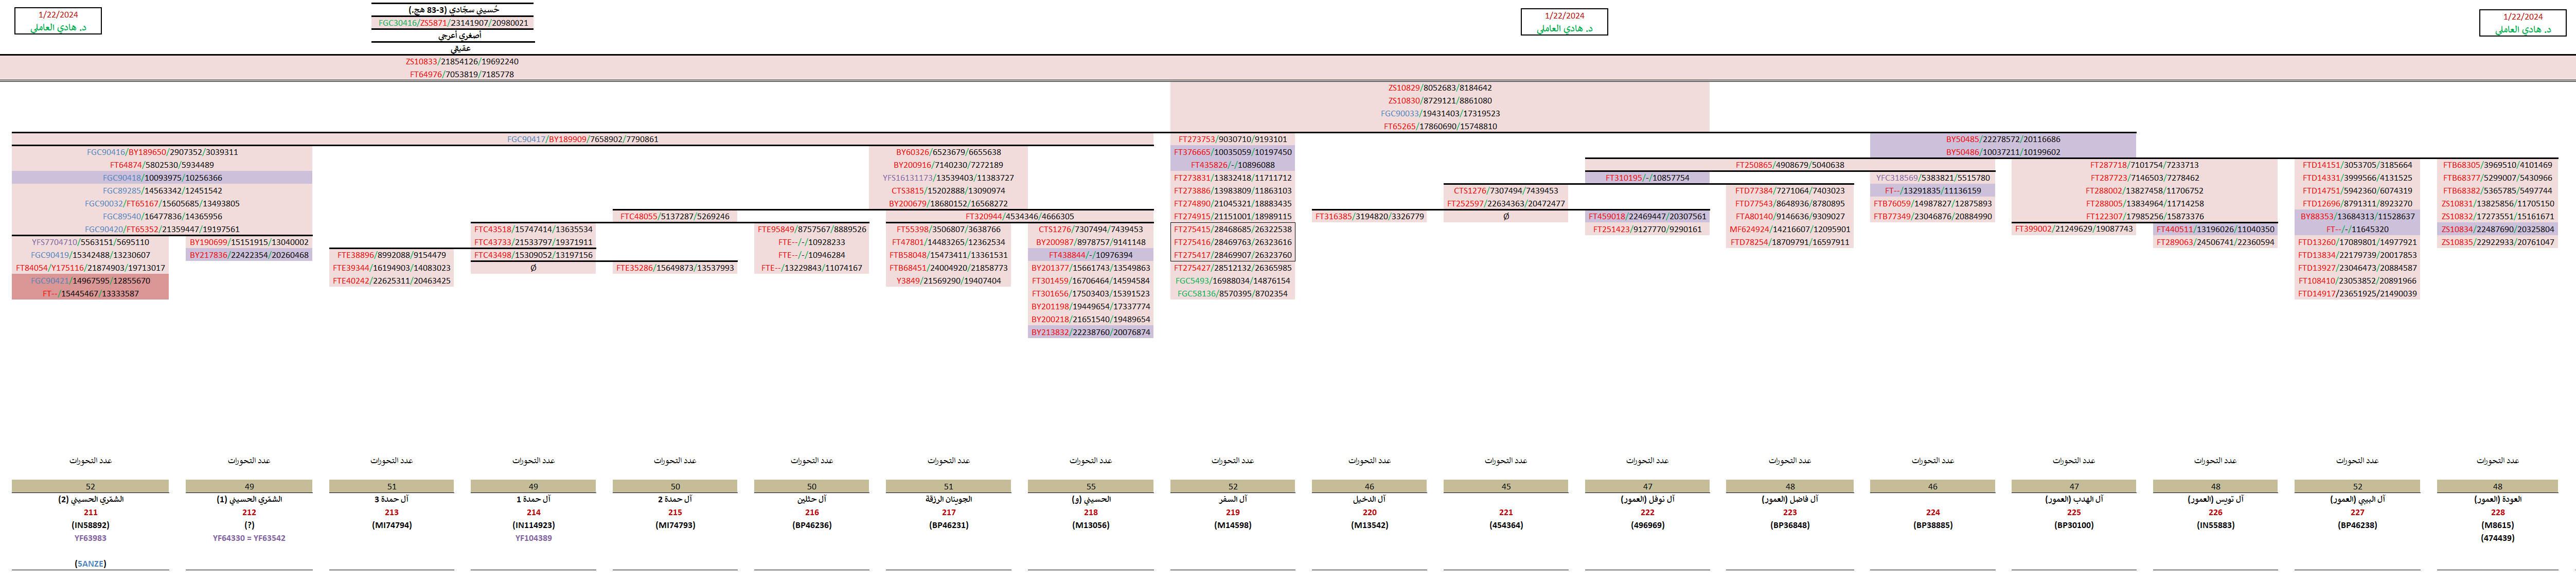Select the FT320944/4534346 cell

coord(1019,217)
